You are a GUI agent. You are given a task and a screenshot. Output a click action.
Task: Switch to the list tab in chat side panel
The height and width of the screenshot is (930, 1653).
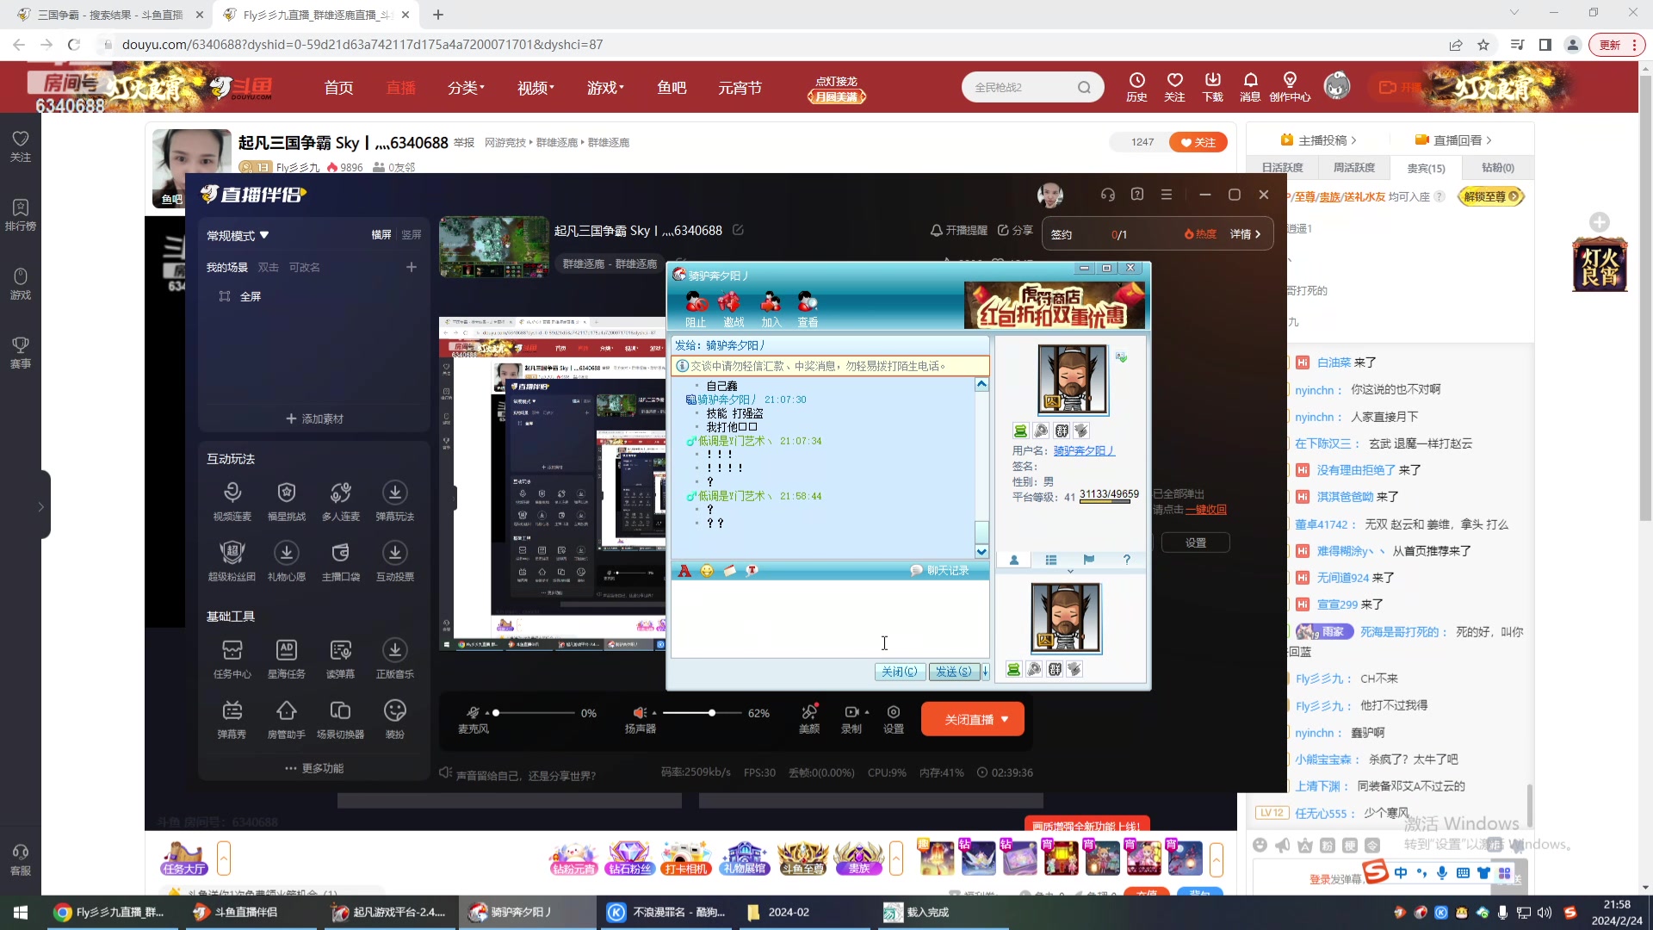(1051, 561)
